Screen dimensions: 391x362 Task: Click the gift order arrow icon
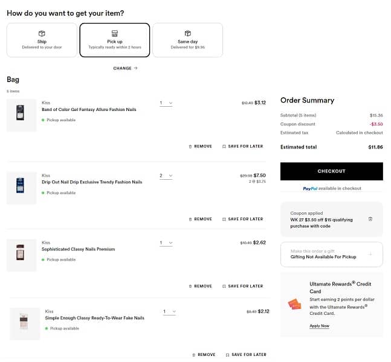[370, 254]
